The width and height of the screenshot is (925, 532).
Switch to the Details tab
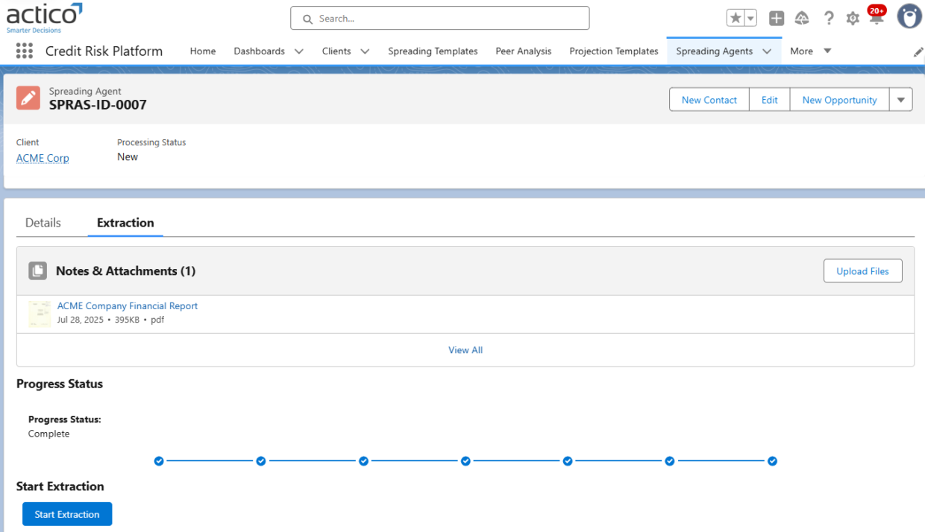coord(43,222)
